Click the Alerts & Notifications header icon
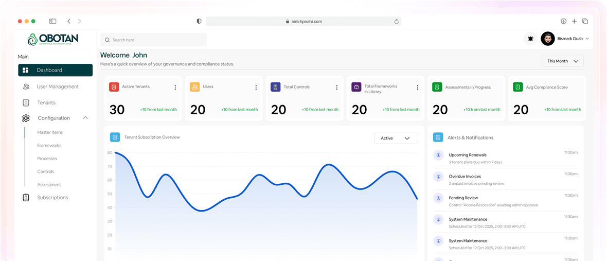 (438, 137)
